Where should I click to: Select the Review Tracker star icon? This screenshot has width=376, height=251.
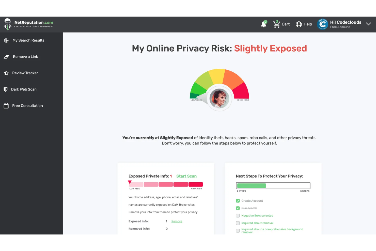click(6, 73)
